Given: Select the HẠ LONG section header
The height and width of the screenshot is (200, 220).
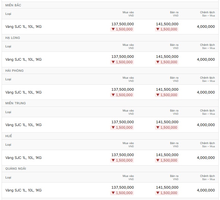Looking at the screenshot, I should coord(13,38).
